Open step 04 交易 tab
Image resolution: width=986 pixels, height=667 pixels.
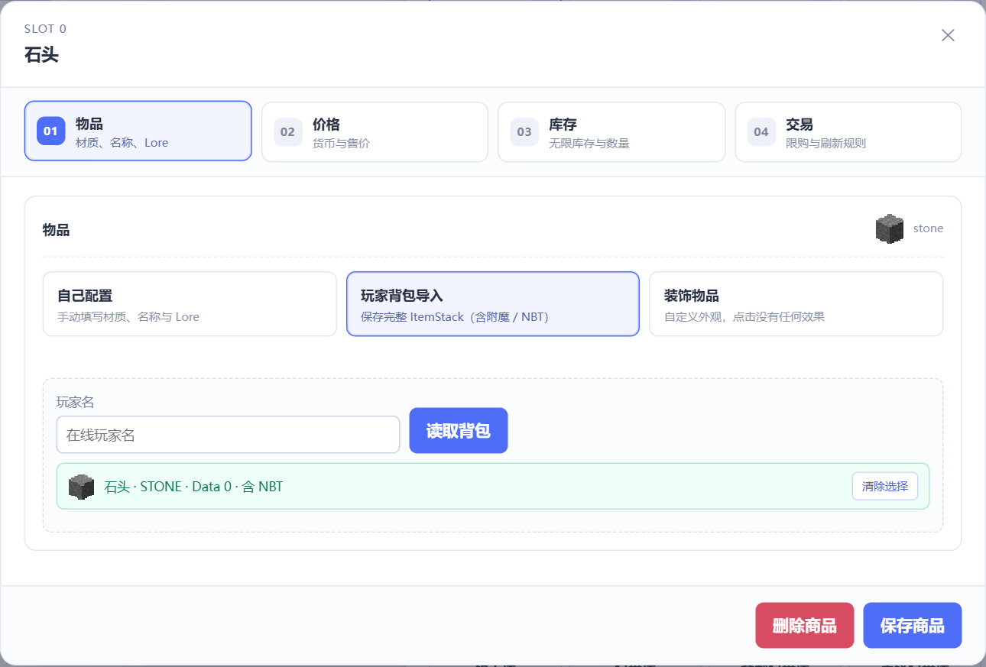coord(848,132)
